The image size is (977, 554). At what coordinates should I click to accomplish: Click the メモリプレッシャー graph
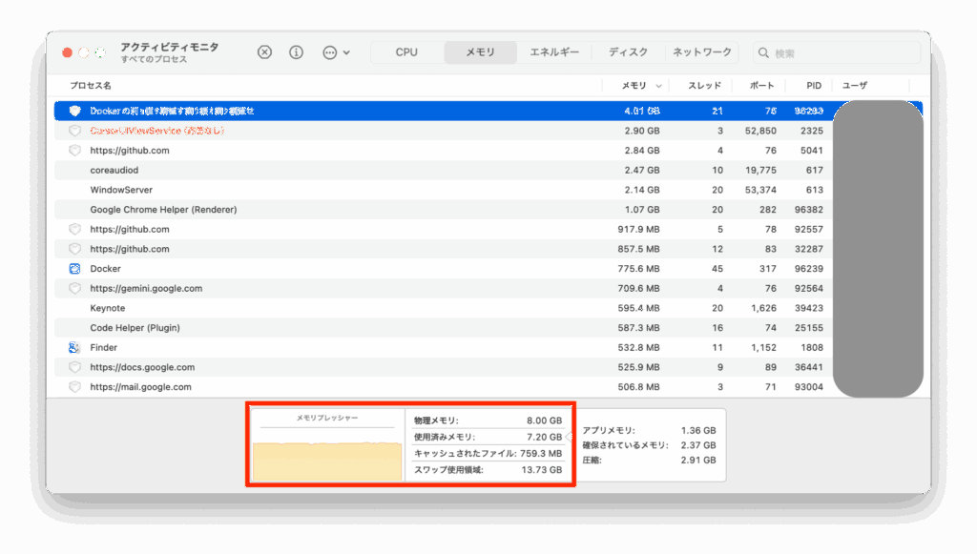pyautogui.click(x=327, y=461)
